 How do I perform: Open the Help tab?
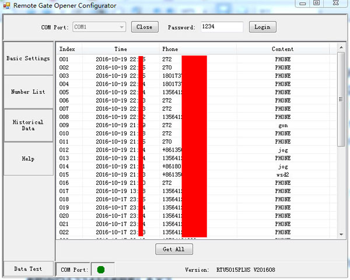29,159
